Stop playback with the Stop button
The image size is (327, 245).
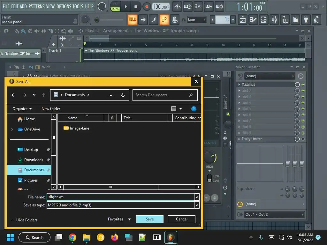tap(135, 7)
